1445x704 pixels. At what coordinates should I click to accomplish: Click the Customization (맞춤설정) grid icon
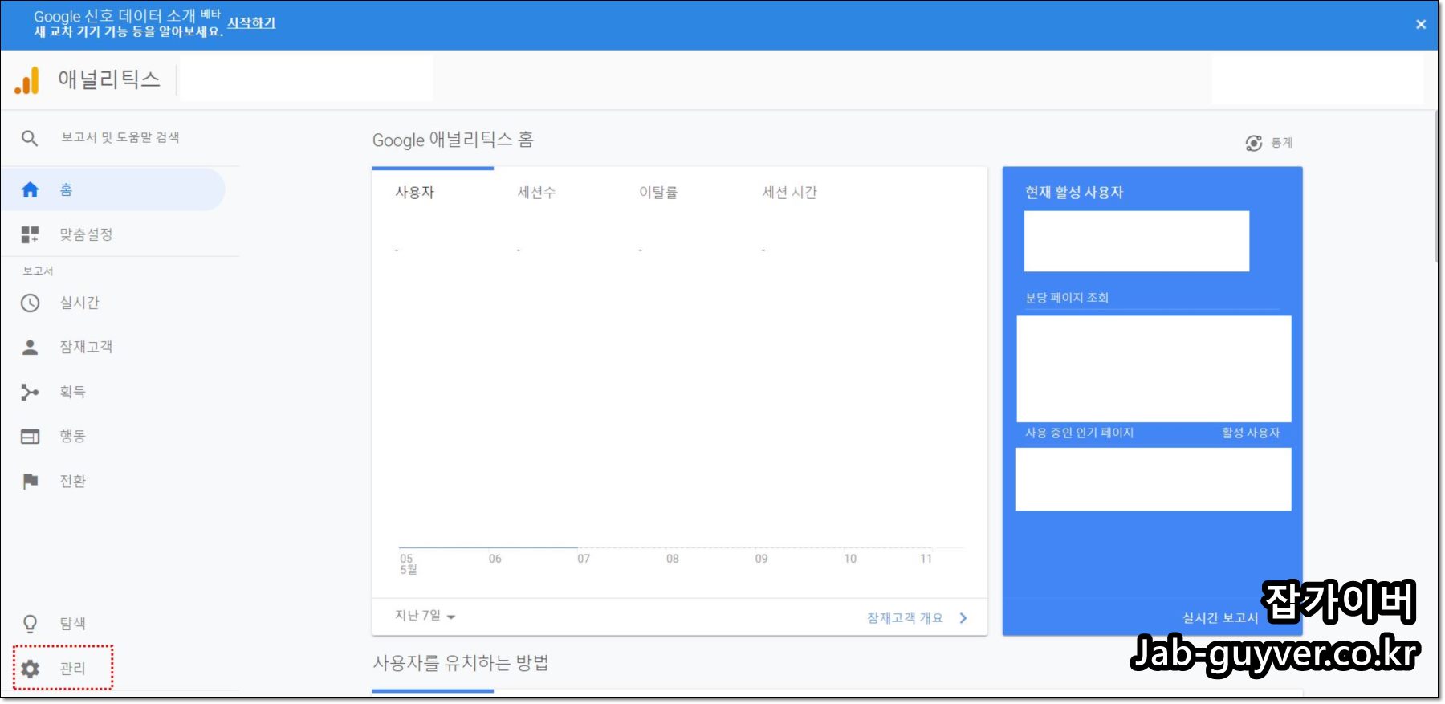[x=30, y=234]
